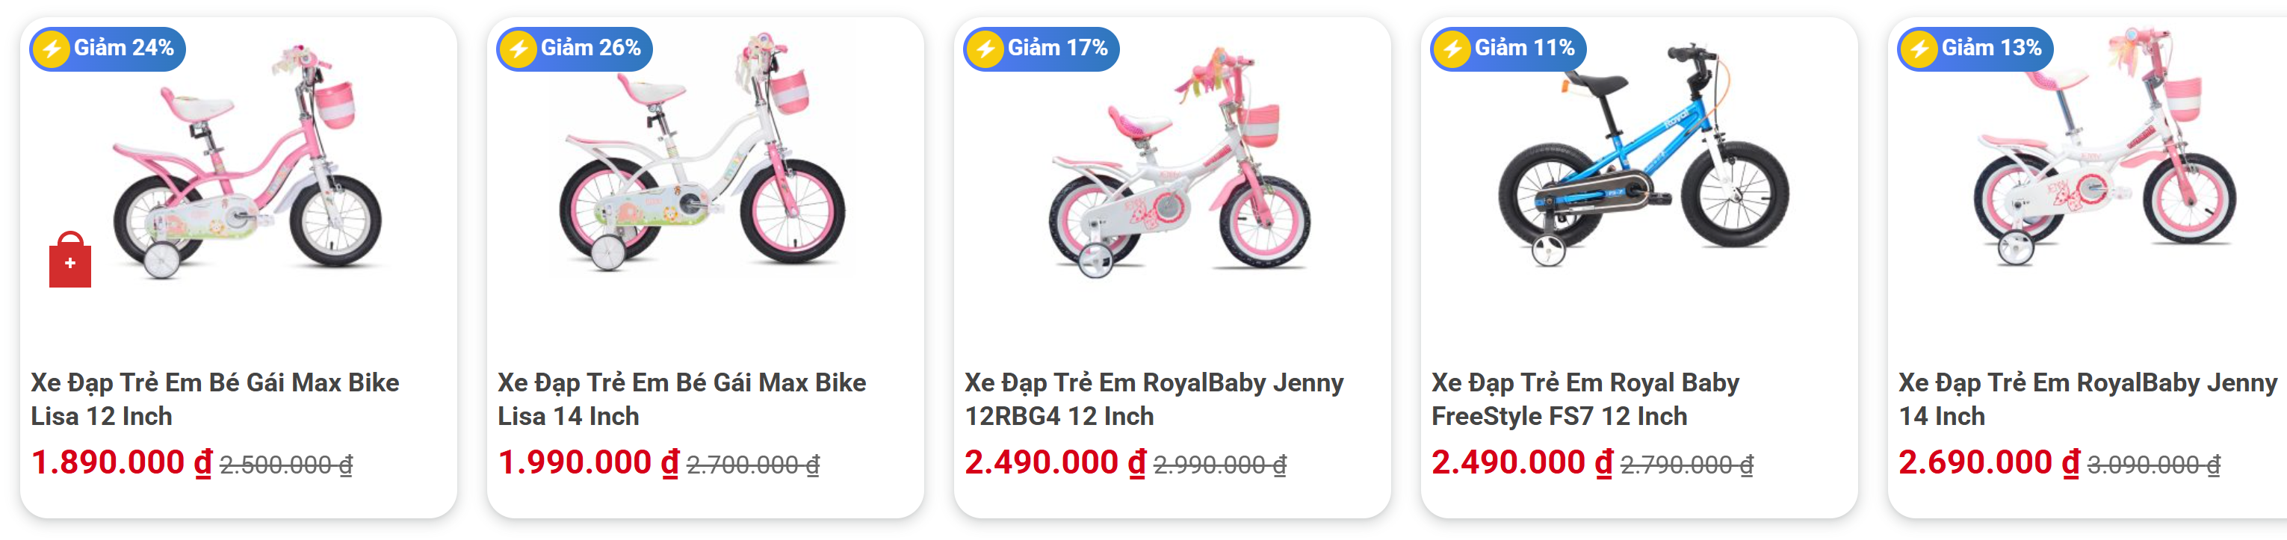Open Xe Đạp Trẻ Em Max Bike Lisa 12 Inch link
Image resolution: width=2287 pixels, height=540 pixels.
(215, 399)
